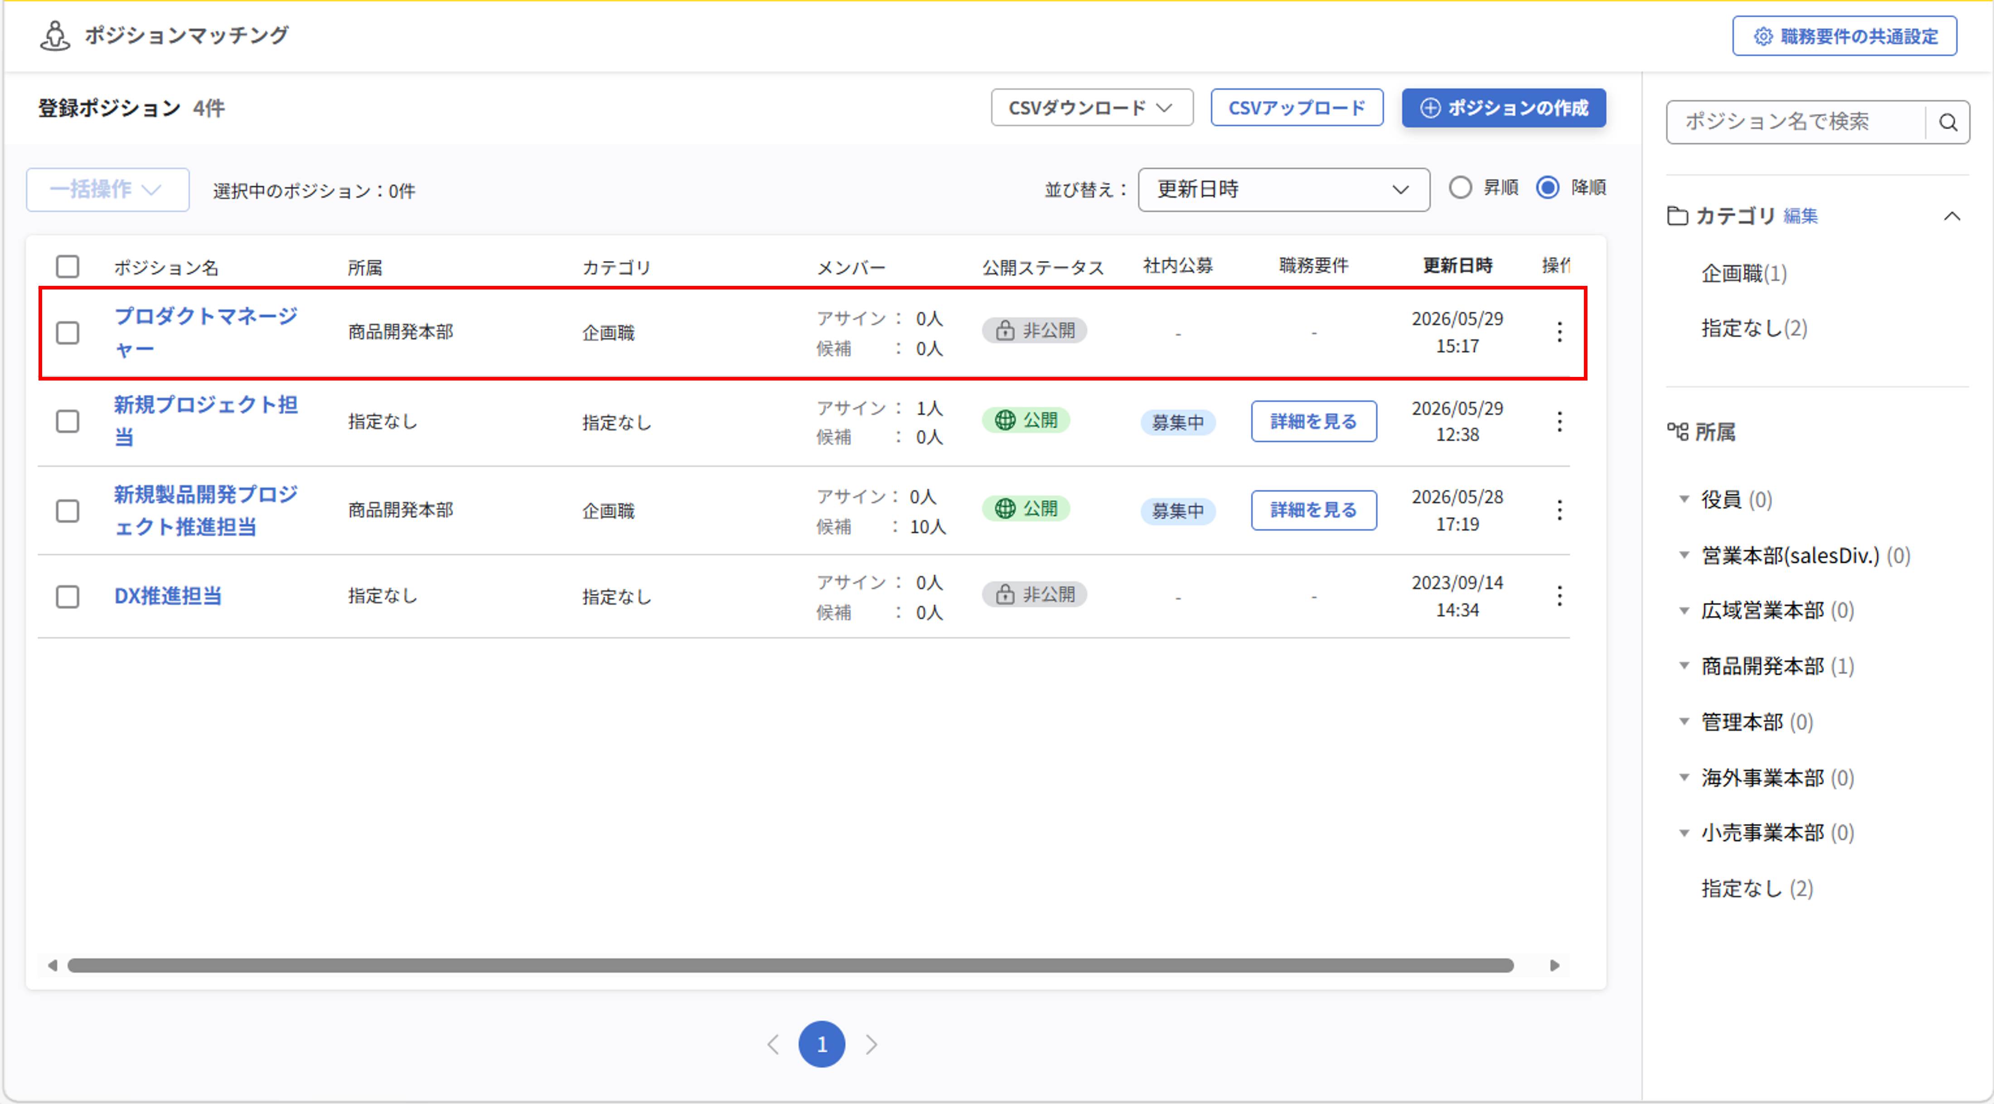1994x1104 pixels.
Task: Check the 新規製品開発プロジェクト推進担当 row checkbox
Action: [68, 511]
